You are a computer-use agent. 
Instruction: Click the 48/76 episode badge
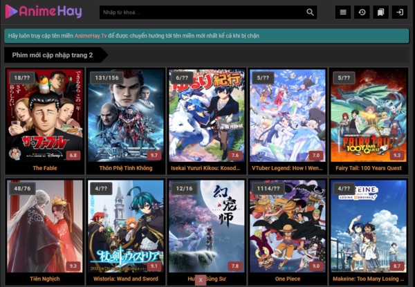click(23, 188)
